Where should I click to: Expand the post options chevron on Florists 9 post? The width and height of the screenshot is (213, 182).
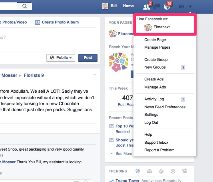click(95, 74)
